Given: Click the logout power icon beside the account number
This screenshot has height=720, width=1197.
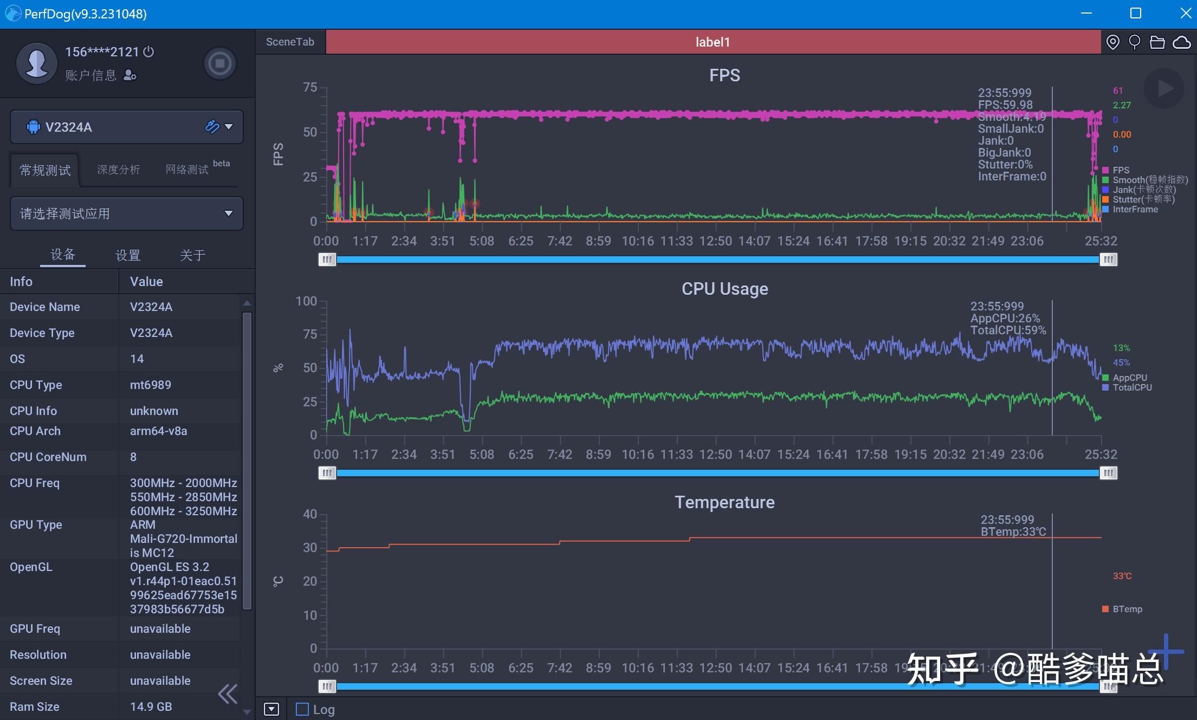Looking at the screenshot, I should click(148, 52).
